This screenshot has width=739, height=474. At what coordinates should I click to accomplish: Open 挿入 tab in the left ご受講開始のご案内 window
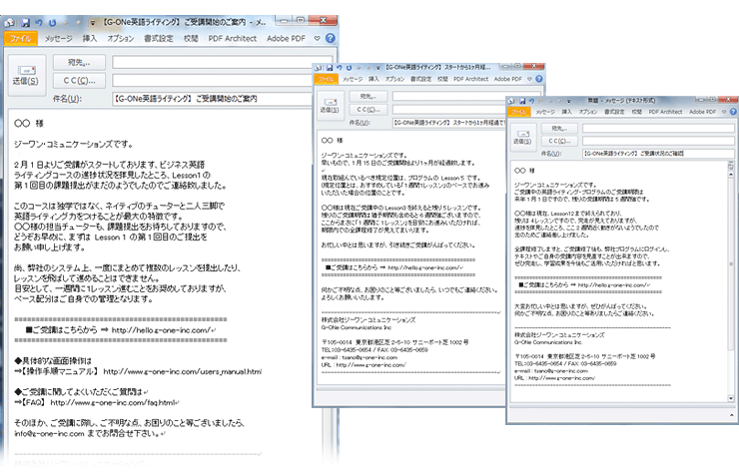[x=90, y=39]
